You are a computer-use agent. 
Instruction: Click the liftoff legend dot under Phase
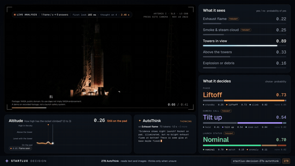227,105
